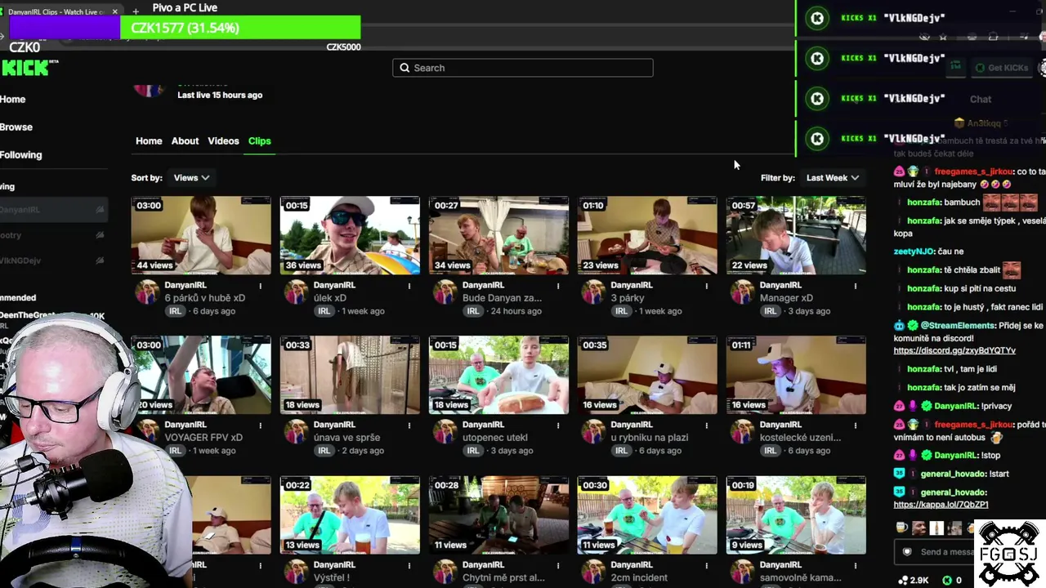Open three-dot menu on "Bude Danyan za..." clip
The width and height of the screenshot is (1046, 588).
[x=558, y=286]
